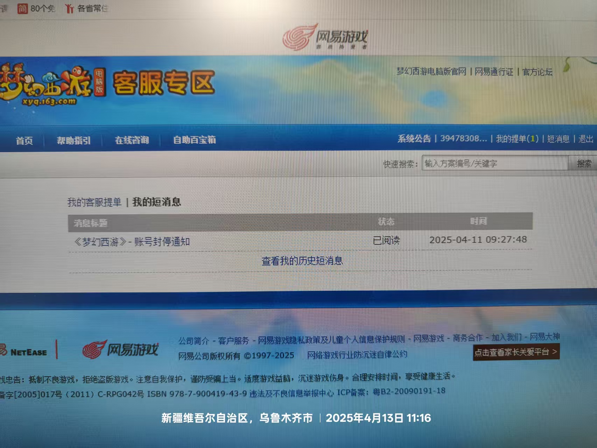Click the footer 网易游戏 logo

120,349
